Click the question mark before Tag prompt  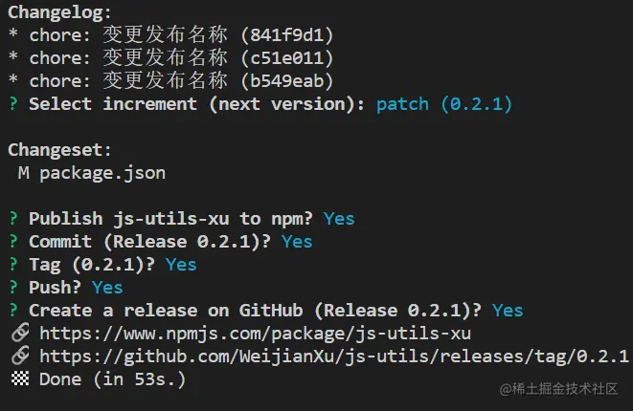click(x=13, y=265)
